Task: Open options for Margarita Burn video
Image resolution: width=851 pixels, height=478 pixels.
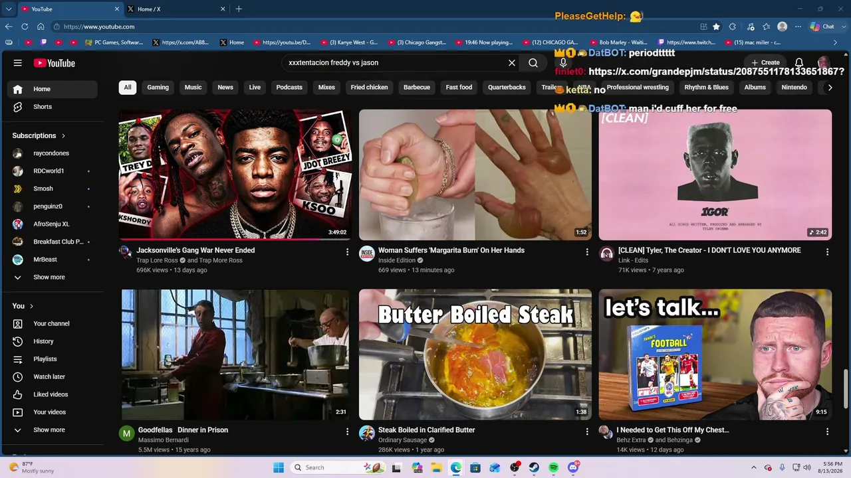Action: [x=587, y=252]
